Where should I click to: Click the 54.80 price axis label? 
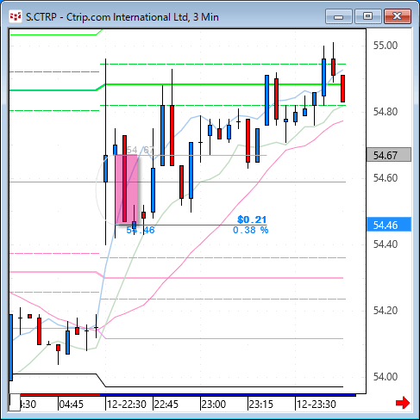[386, 112]
